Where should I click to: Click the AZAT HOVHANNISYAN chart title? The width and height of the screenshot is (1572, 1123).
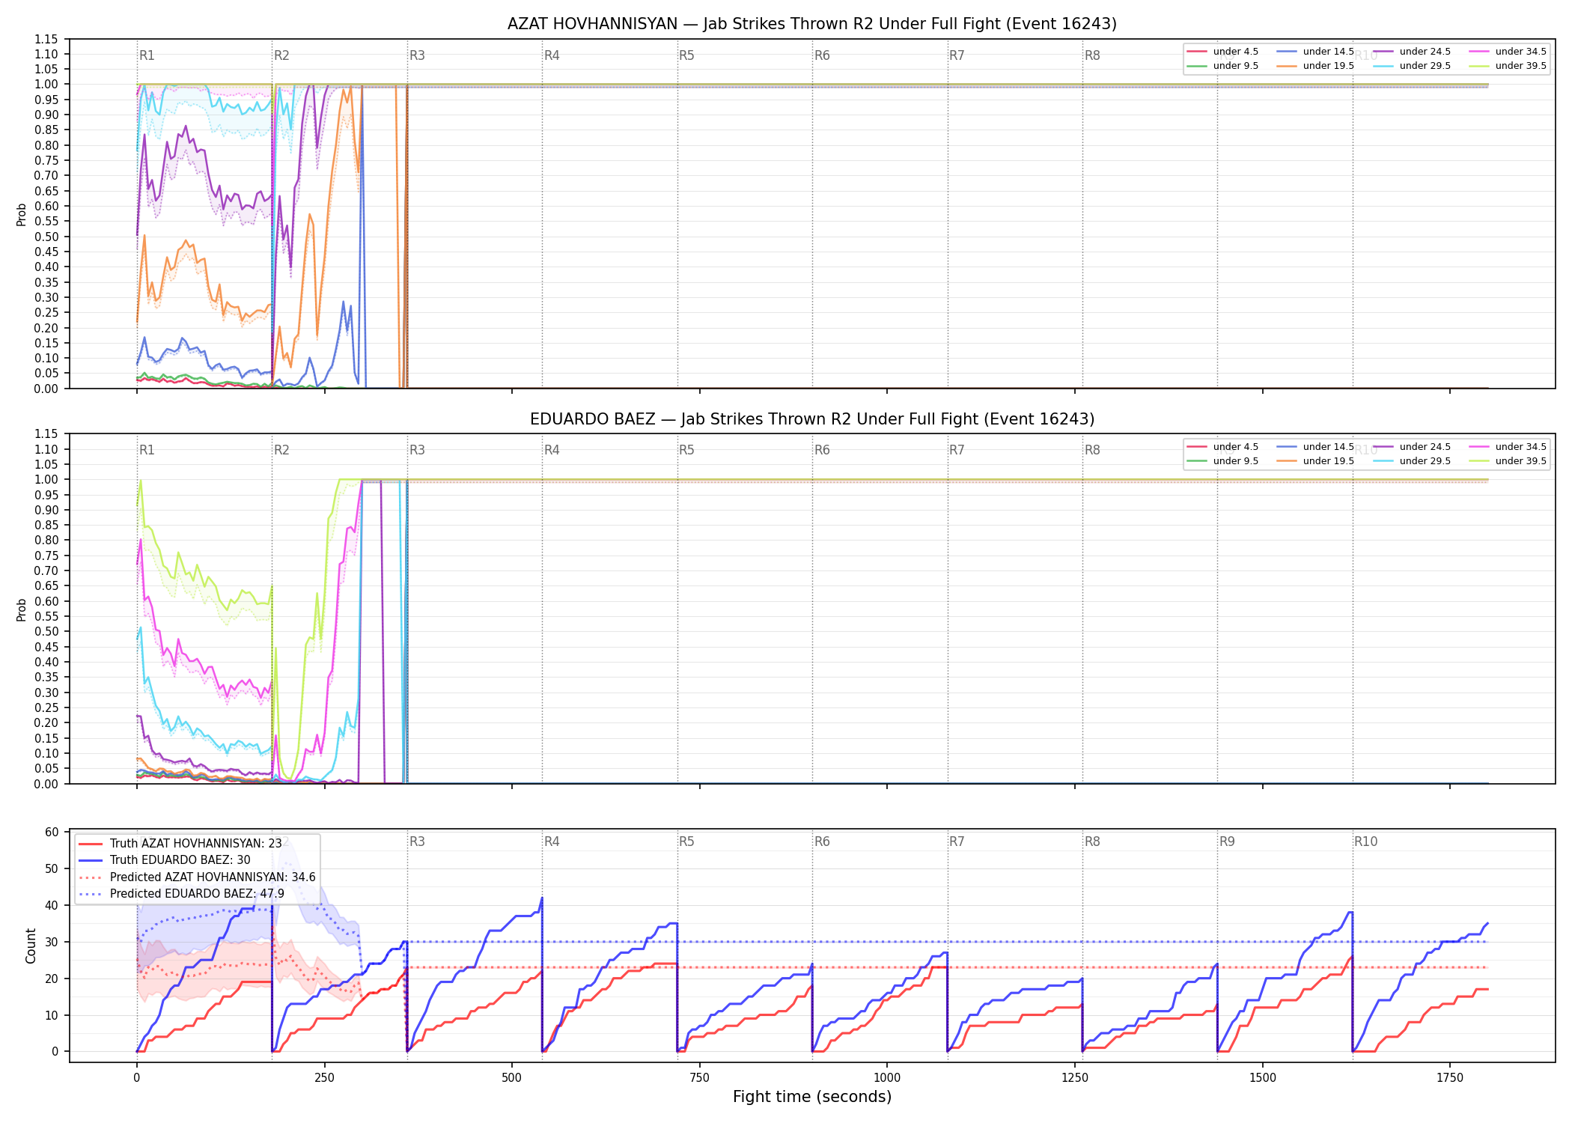[812, 24]
